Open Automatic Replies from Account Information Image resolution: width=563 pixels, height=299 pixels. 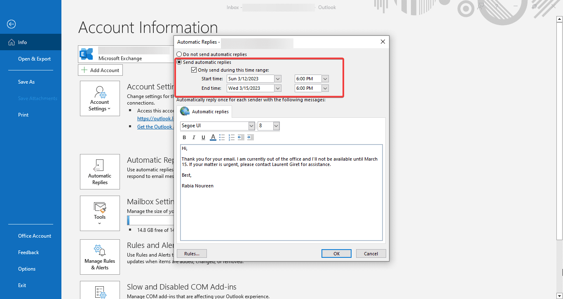tap(100, 172)
